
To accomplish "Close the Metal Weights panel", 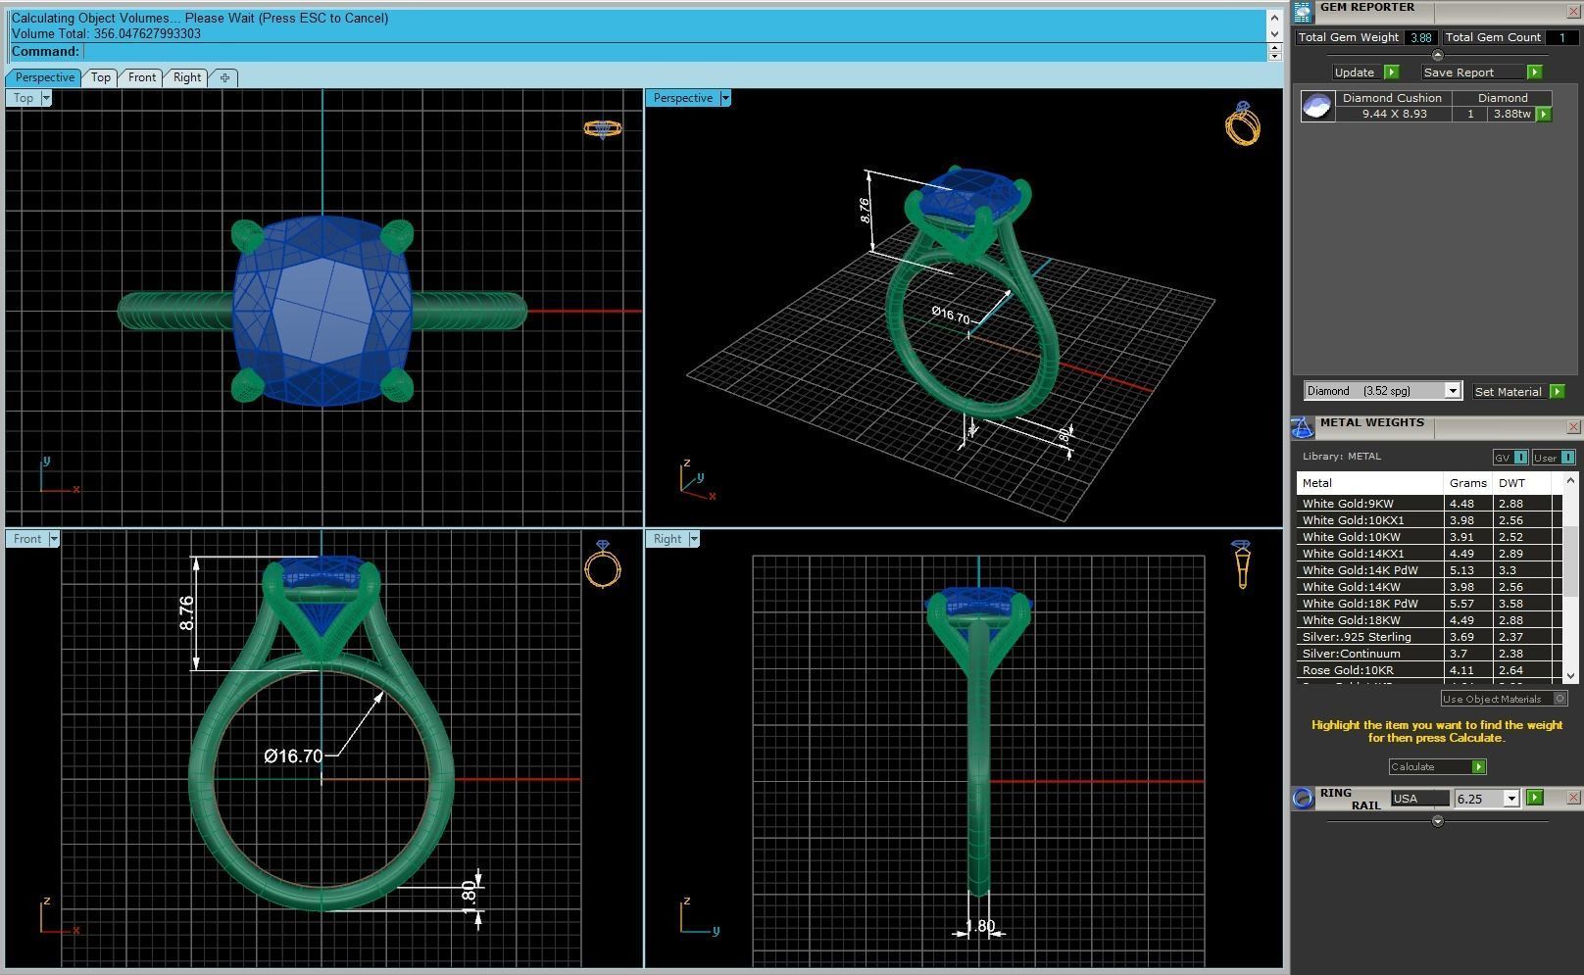I will 1573,427.
